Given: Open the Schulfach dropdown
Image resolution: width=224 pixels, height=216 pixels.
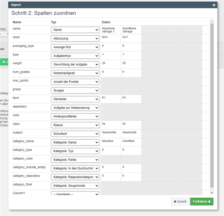Looking at the screenshot, I should click(75, 134).
